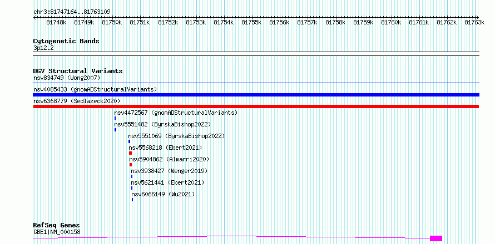Click the Cytogenetic Bands track title
Viewport: 495px width, 244px height.
click(66, 41)
